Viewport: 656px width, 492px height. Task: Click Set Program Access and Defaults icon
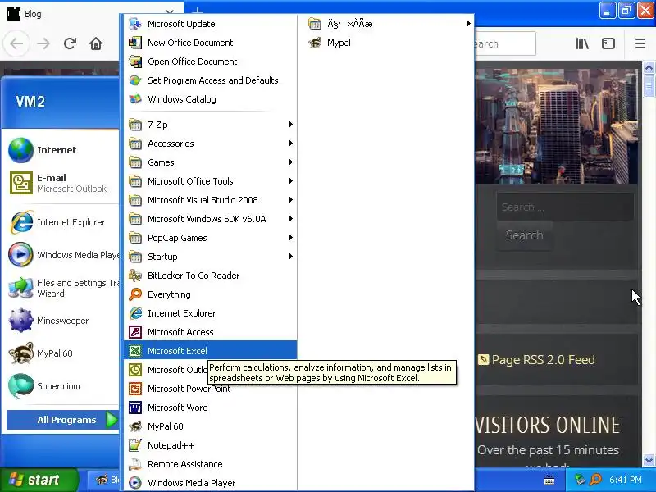click(x=135, y=80)
